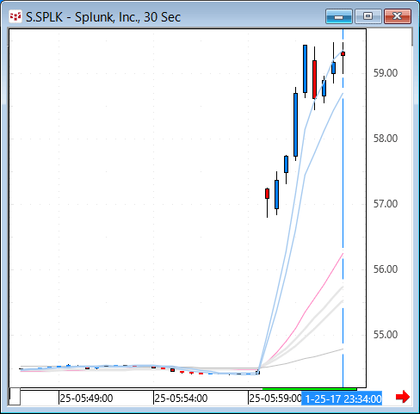Click the 56.00 price scale label

(386, 269)
